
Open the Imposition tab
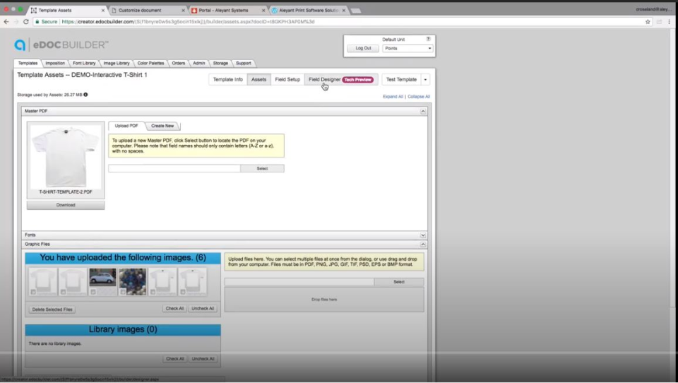click(x=55, y=63)
